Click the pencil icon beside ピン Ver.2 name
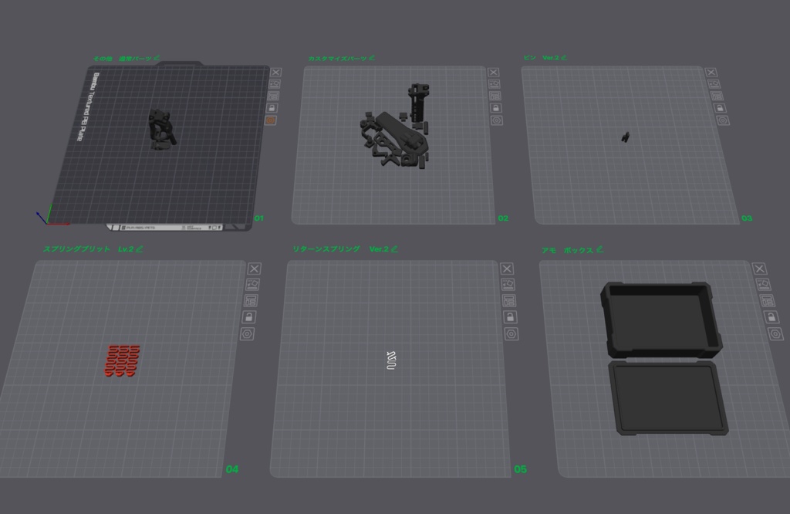The image size is (790, 514). (564, 57)
